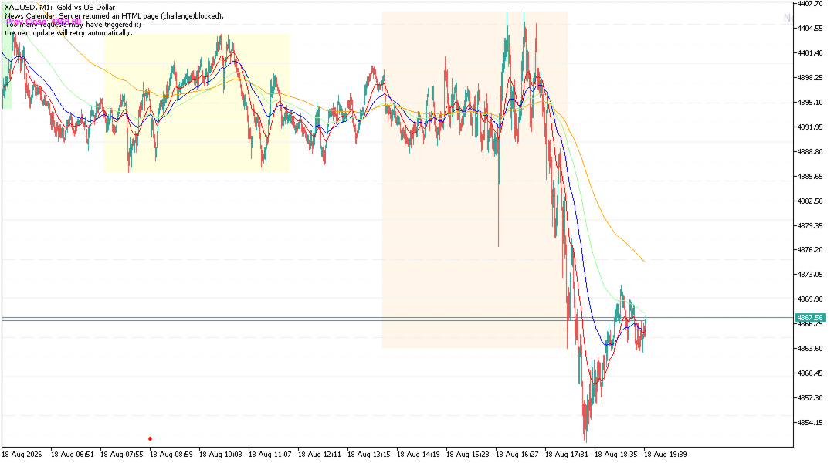Click time axis label 18 Aug 18:35
This screenshot has height=463, width=834.
pyautogui.click(x=616, y=455)
